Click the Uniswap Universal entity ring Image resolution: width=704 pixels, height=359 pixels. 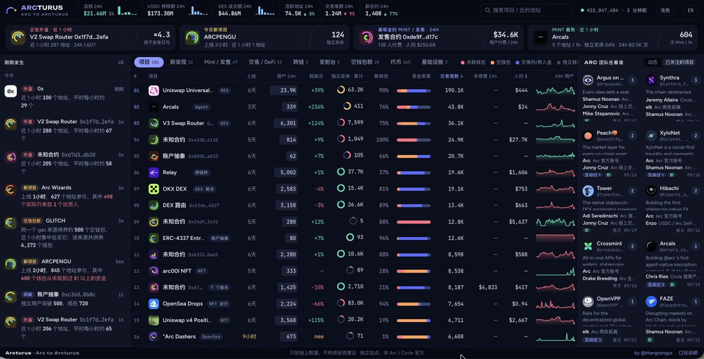(x=341, y=90)
